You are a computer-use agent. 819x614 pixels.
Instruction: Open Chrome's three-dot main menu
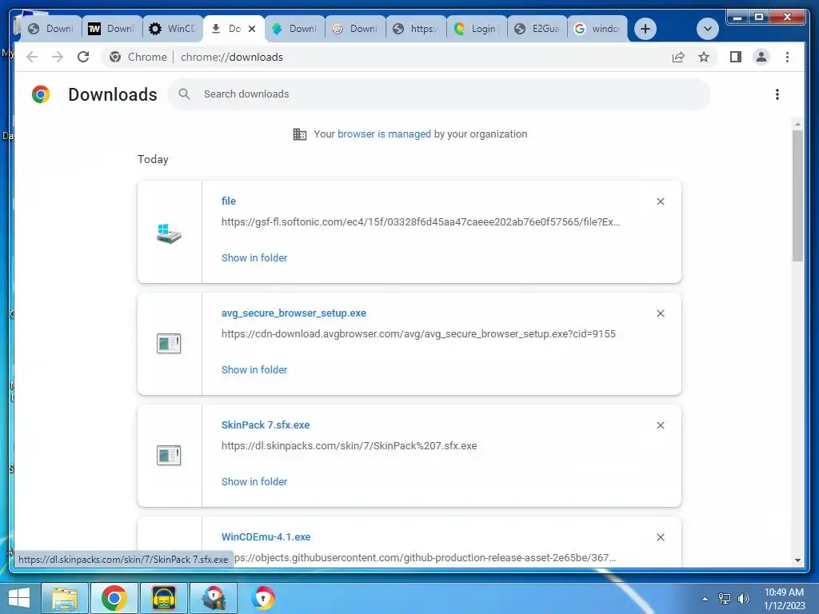click(787, 57)
